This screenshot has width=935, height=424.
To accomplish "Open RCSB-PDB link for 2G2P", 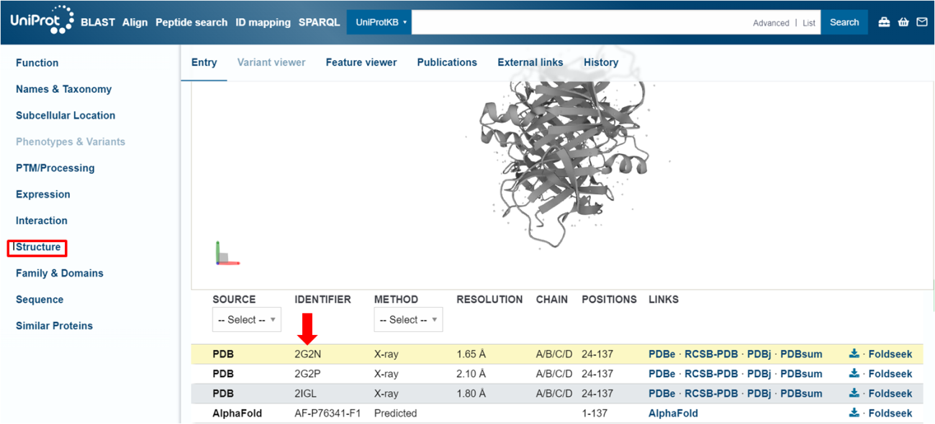I will [711, 374].
